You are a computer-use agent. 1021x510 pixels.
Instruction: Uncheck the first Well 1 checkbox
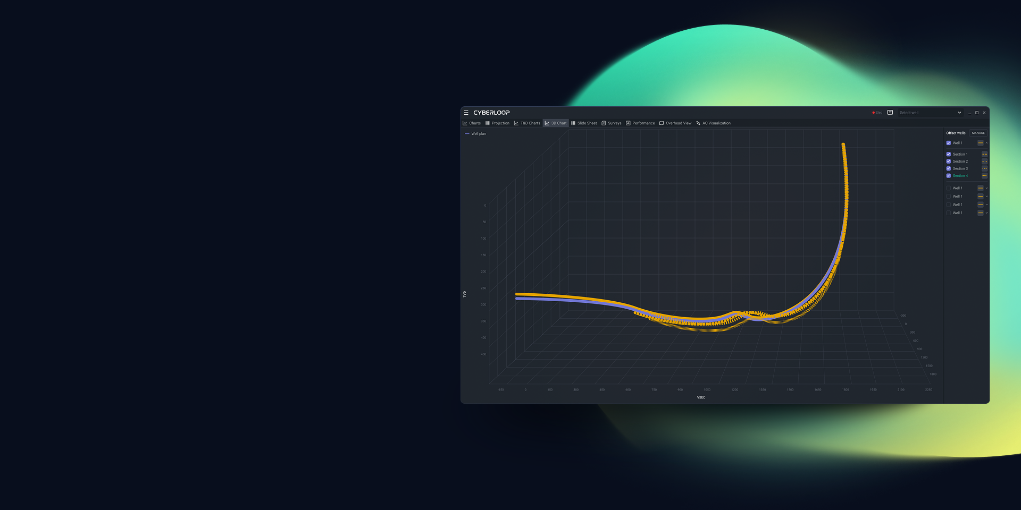(x=948, y=143)
